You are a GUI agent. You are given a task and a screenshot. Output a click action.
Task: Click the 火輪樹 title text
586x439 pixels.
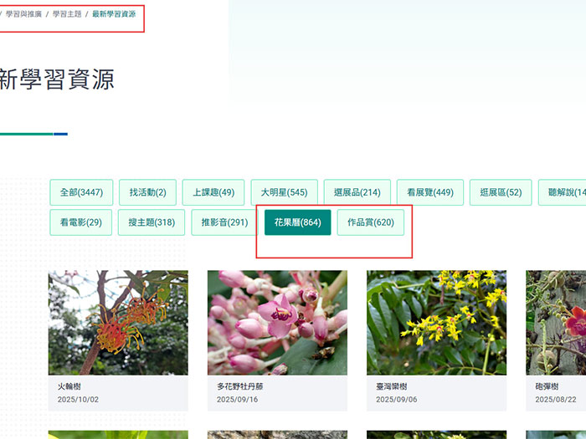[69, 386]
